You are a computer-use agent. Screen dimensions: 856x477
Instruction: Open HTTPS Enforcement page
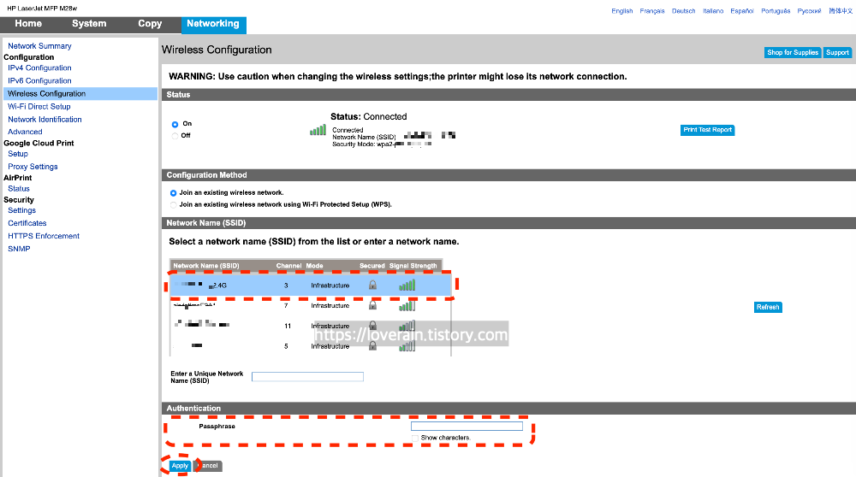[x=44, y=236]
